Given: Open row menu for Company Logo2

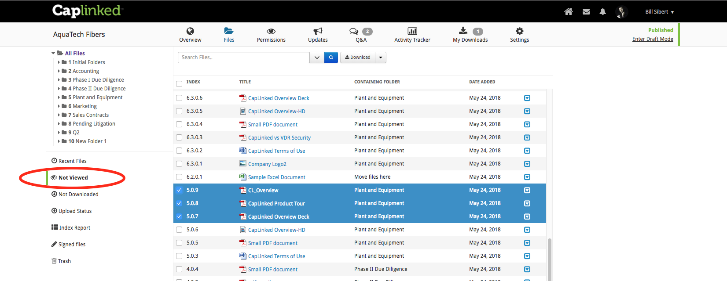Looking at the screenshot, I should [527, 164].
